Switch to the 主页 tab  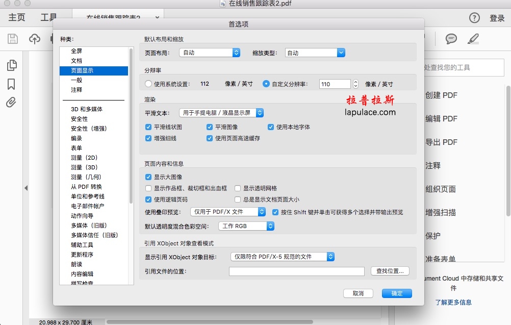tap(17, 18)
